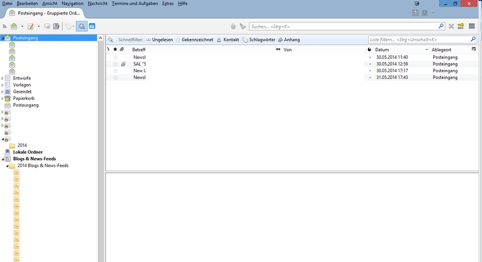Open the Tasks tab icon

tap(425, 13)
